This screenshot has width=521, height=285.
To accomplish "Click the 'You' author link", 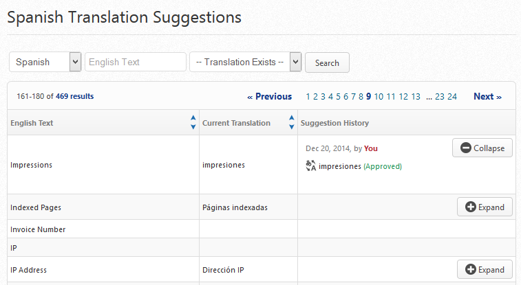I will [x=371, y=148].
